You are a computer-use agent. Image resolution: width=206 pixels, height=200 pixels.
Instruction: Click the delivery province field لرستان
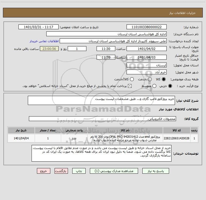point(147,65)
